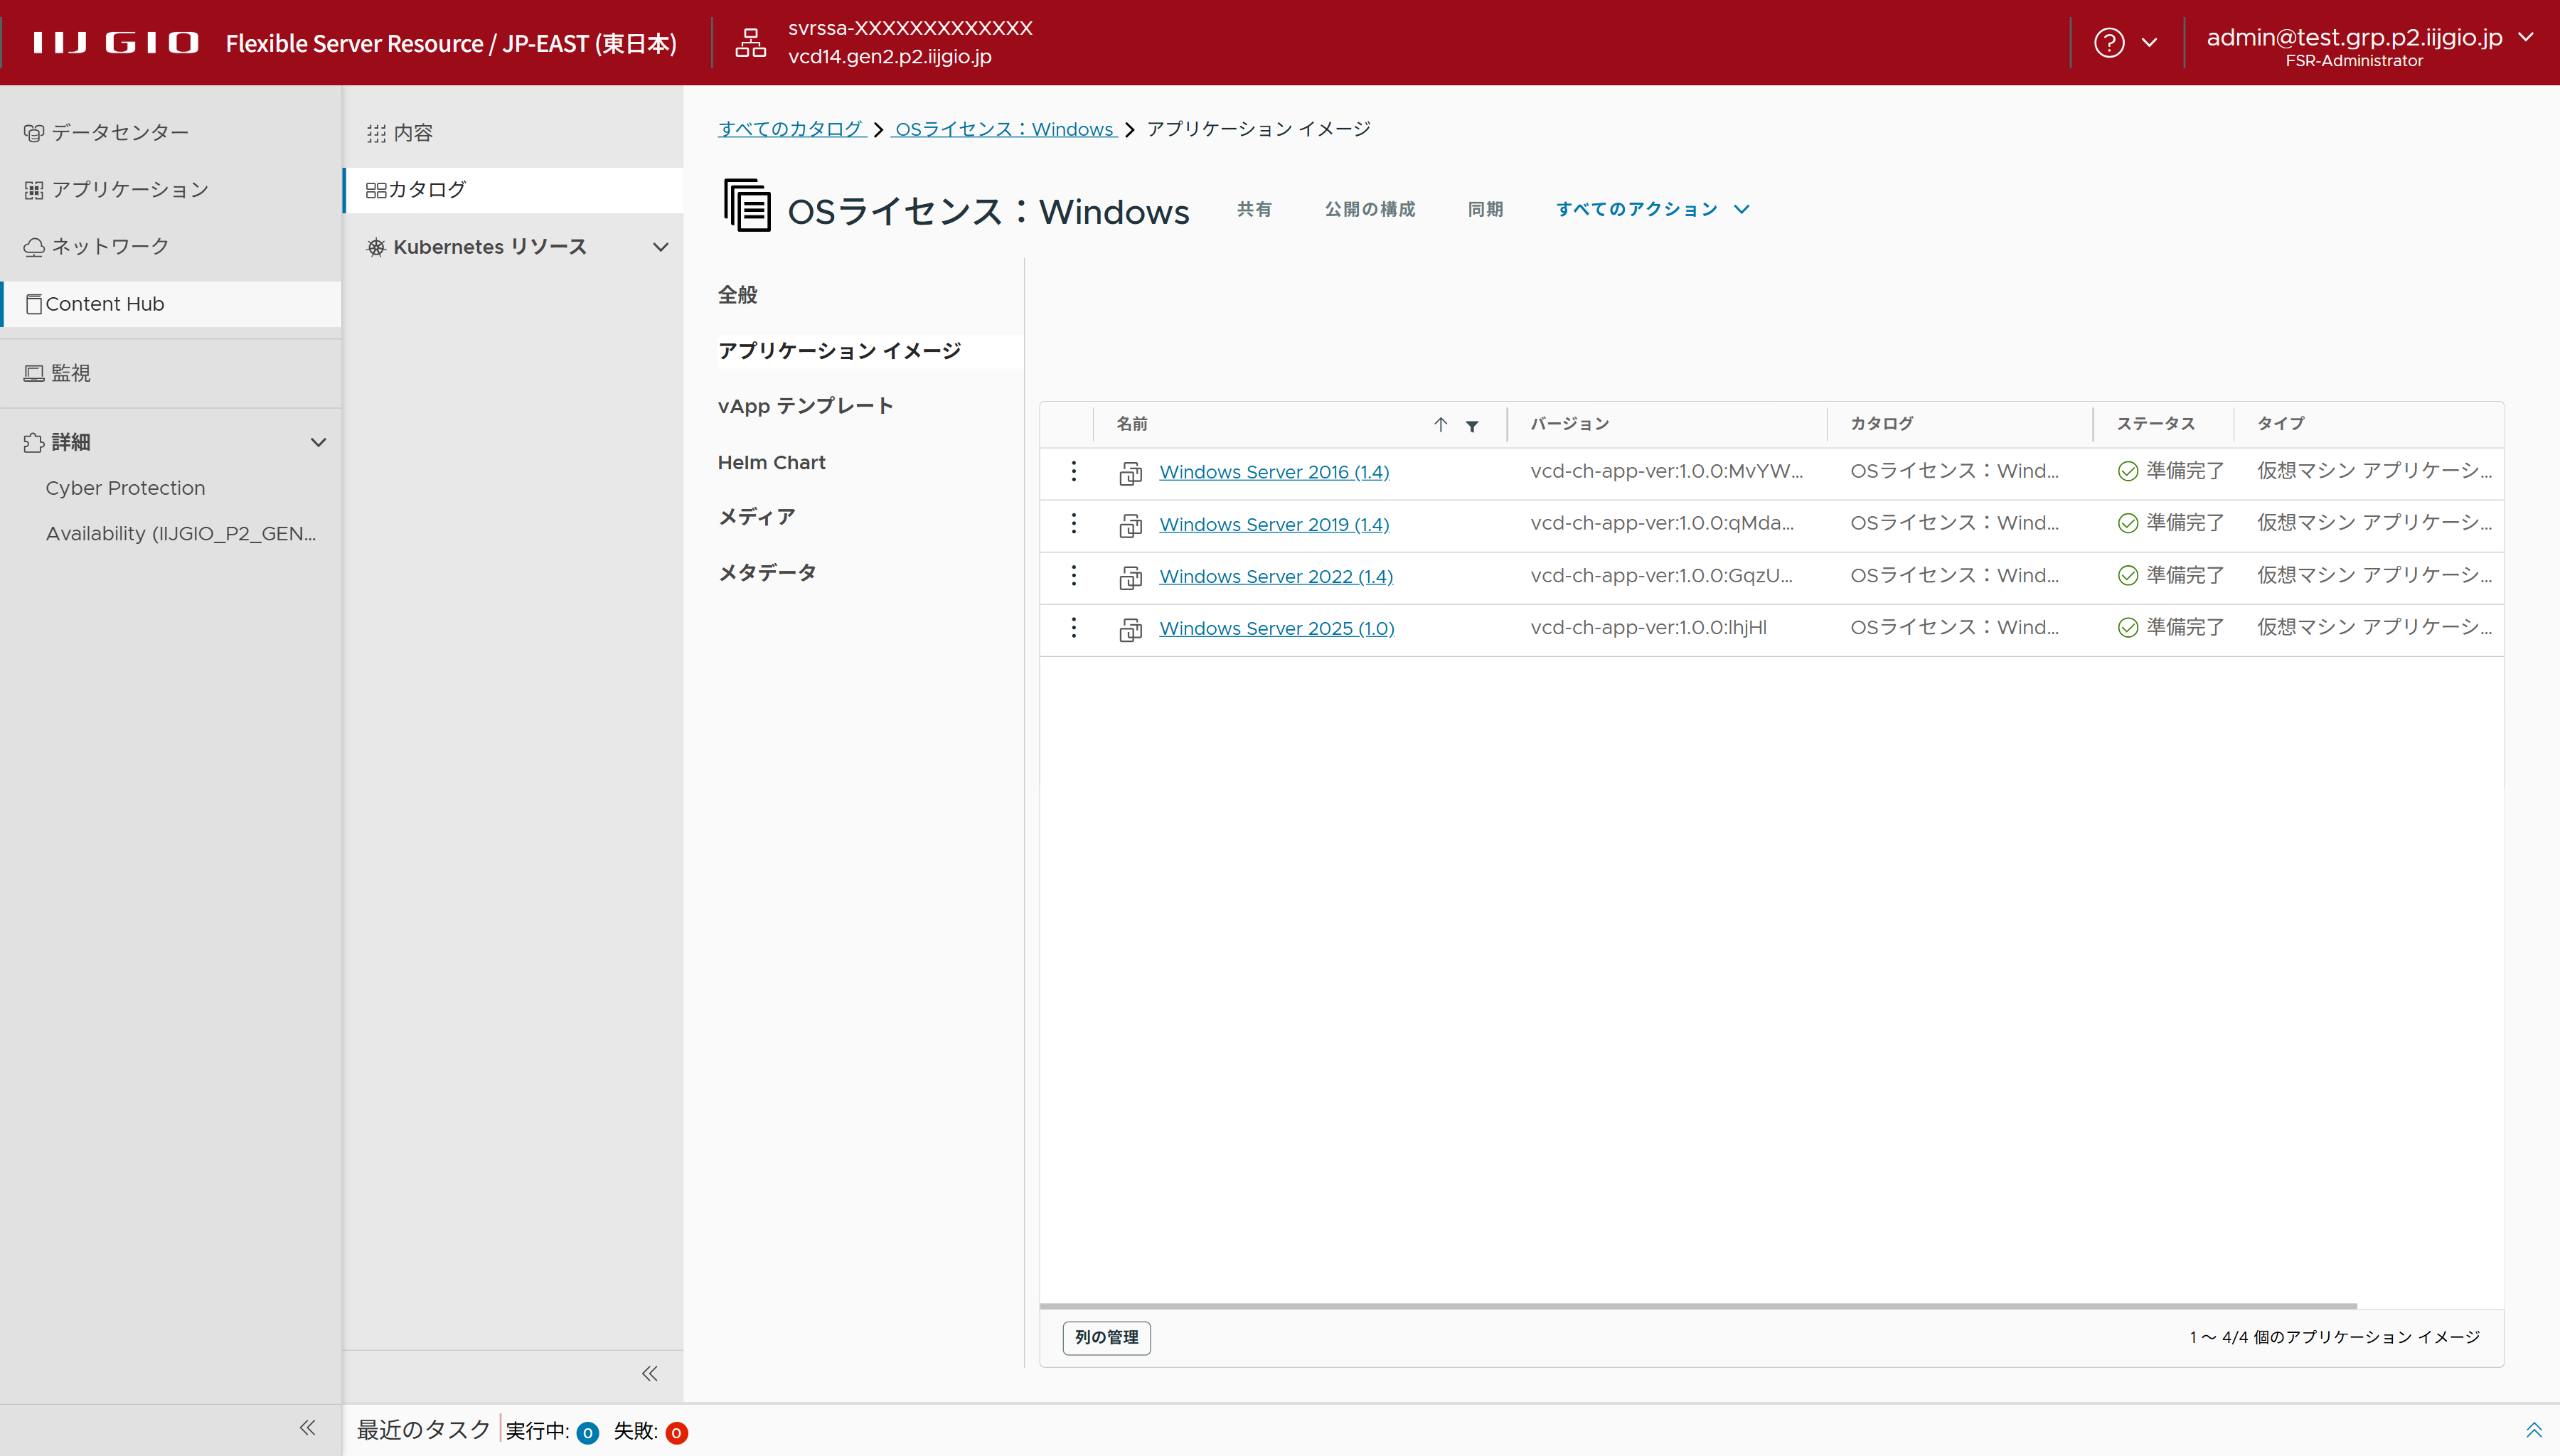Click the sort arrow in 名前 column header
2560x1456 pixels.
(1440, 424)
